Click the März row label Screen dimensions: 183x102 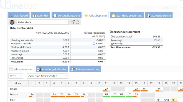coord(13,100)
